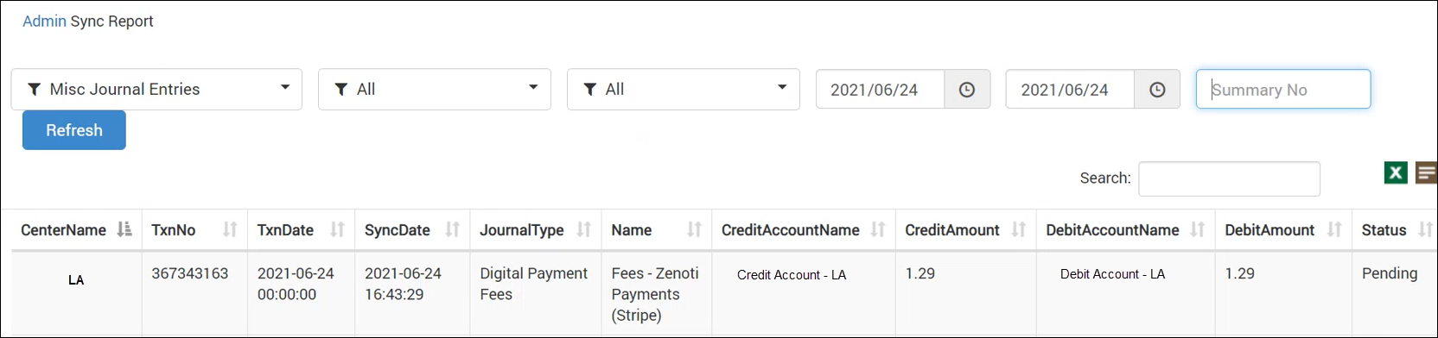
Task: Open the start date clock picker
Action: pos(967,90)
